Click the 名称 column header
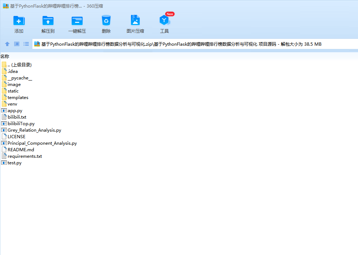The height and width of the screenshot is (255, 358). [5, 56]
